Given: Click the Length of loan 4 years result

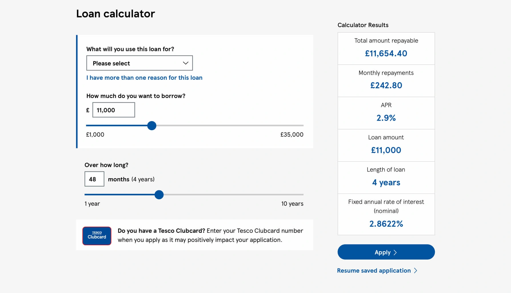Looking at the screenshot, I should point(386,182).
